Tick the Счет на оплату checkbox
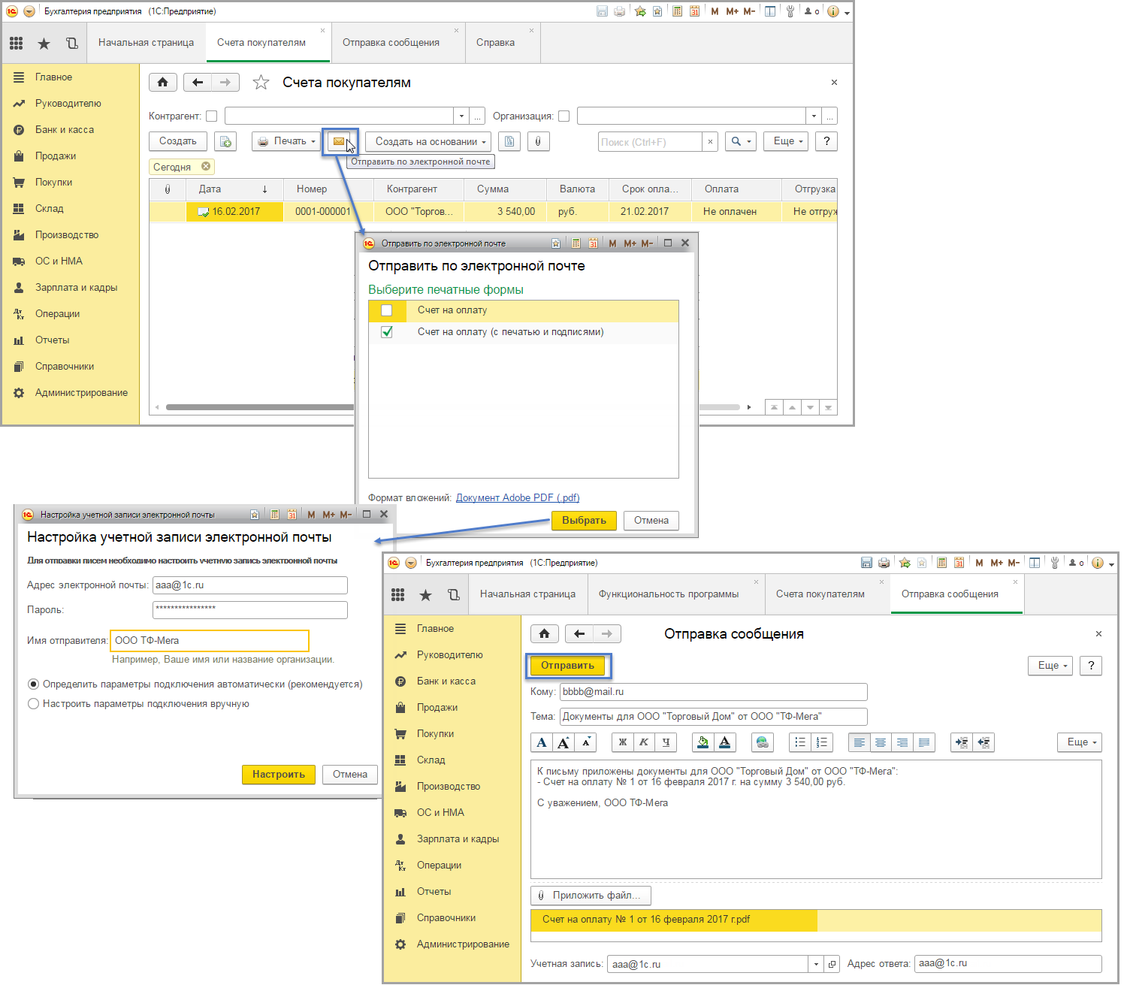1124x985 pixels. tap(387, 310)
